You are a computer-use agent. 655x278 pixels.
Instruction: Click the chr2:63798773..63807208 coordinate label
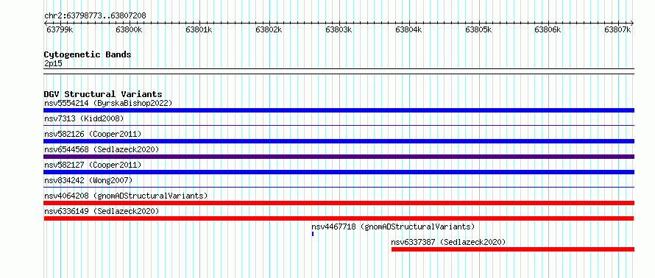tap(95, 16)
